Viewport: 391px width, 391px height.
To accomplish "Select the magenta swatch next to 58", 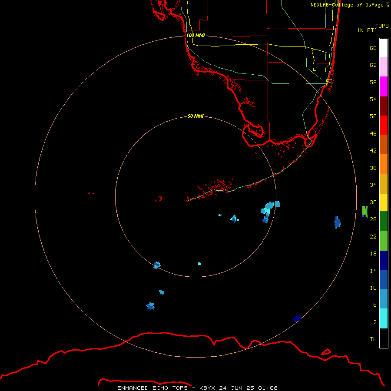I will [x=384, y=86].
